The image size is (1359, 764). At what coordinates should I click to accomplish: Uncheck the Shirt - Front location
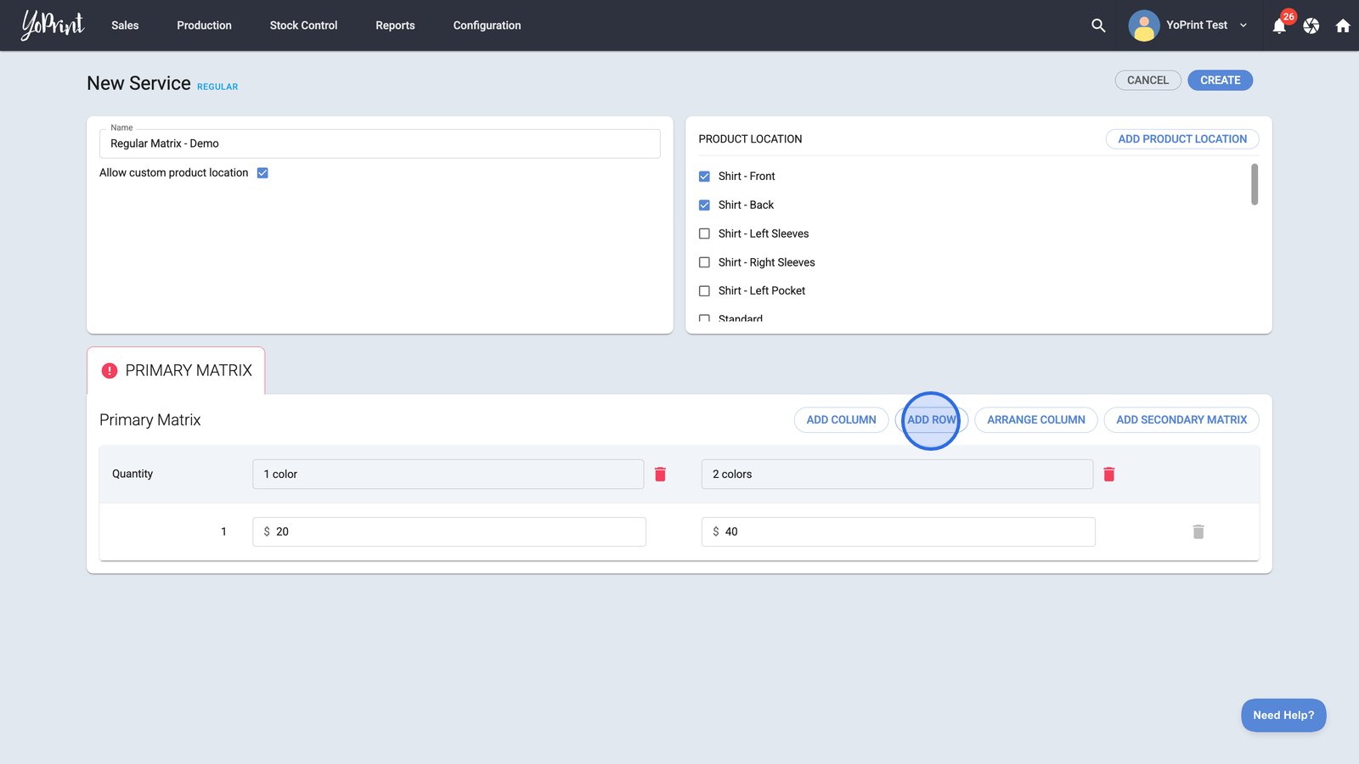pyautogui.click(x=704, y=177)
